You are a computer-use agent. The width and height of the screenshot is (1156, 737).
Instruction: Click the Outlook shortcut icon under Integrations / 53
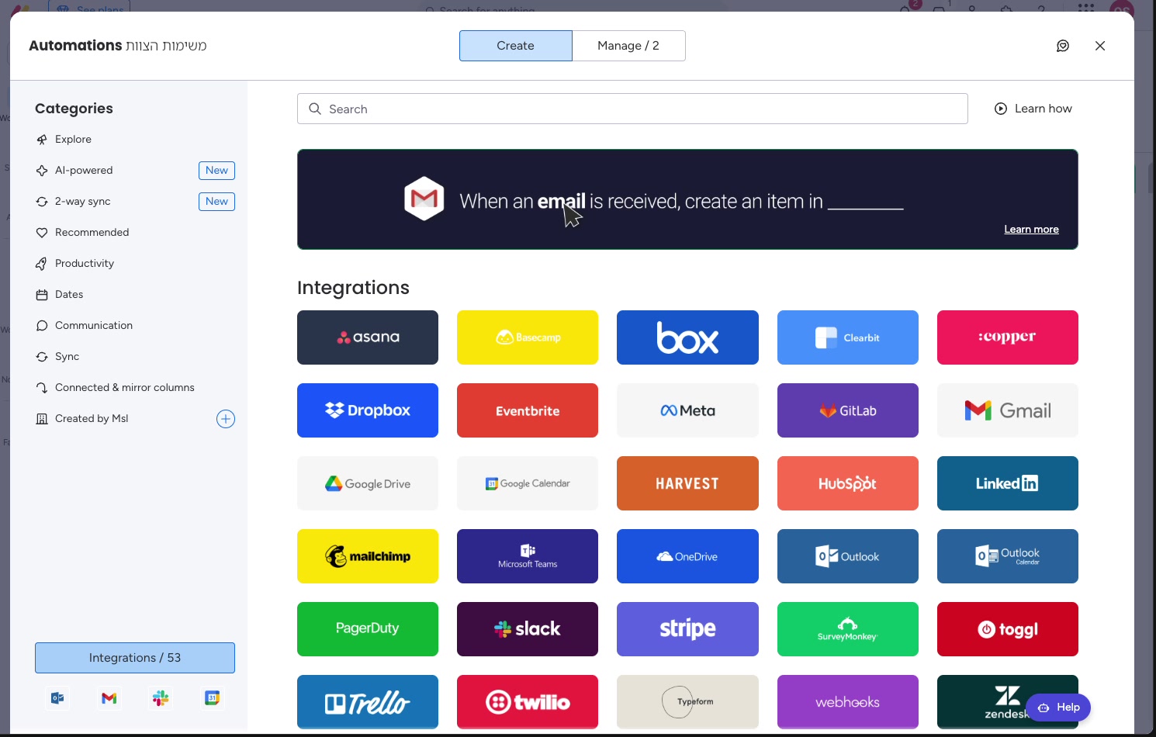pyautogui.click(x=58, y=698)
